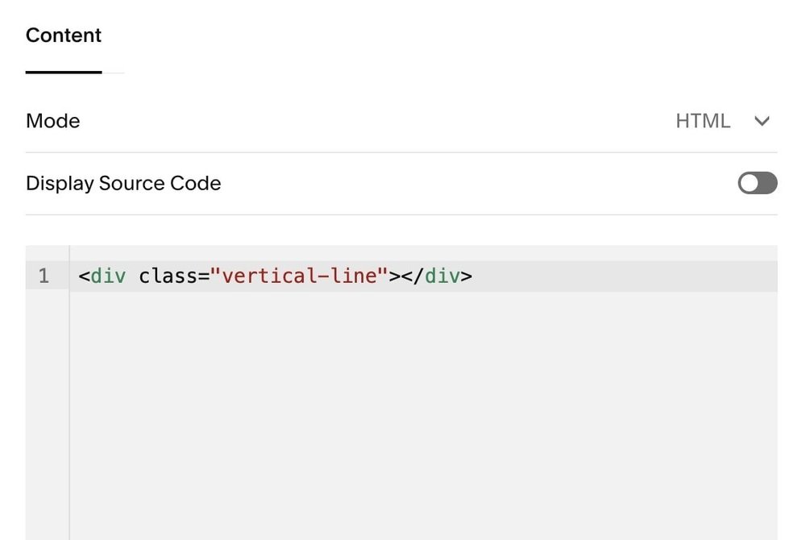Click the Mode label
Viewport: 806px width, 540px height.
pos(52,121)
